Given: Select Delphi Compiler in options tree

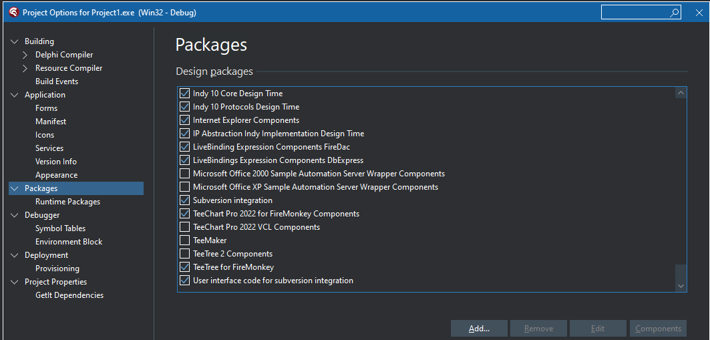Looking at the screenshot, I should click(x=64, y=55).
